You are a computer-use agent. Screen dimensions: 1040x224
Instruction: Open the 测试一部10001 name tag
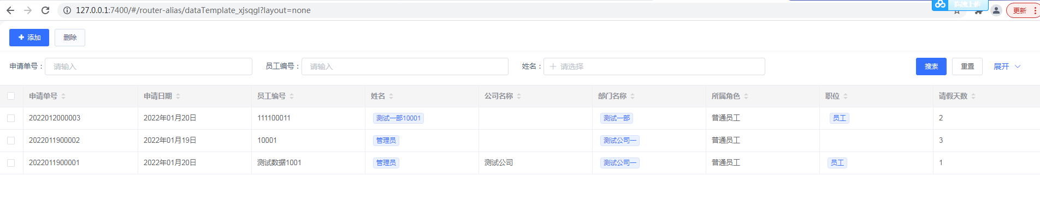tap(398, 118)
